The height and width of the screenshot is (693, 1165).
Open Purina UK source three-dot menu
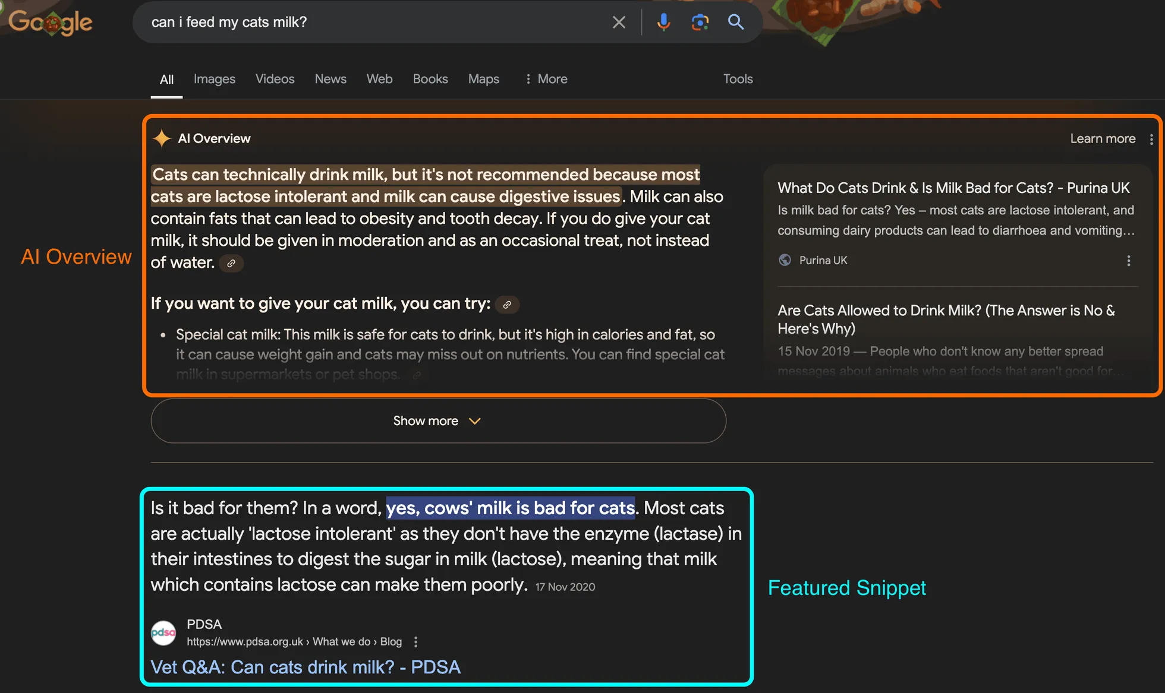click(1128, 261)
